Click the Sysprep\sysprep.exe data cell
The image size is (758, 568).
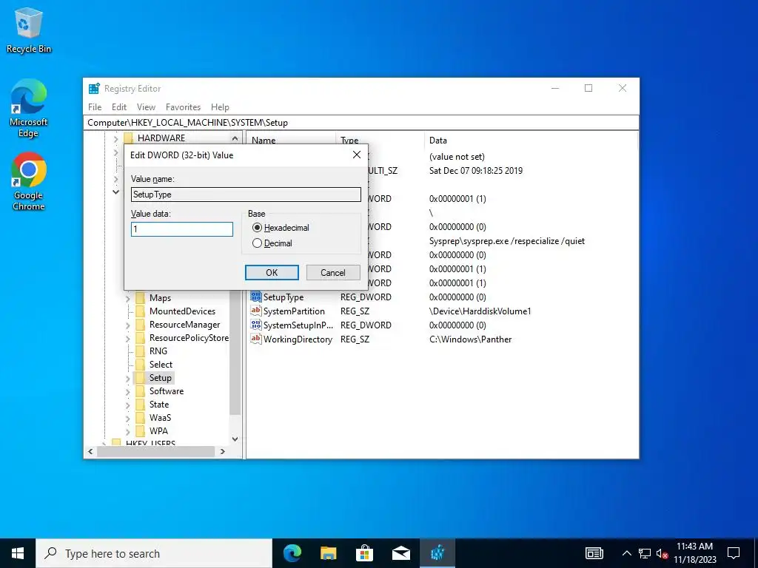[x=506, y=241]
